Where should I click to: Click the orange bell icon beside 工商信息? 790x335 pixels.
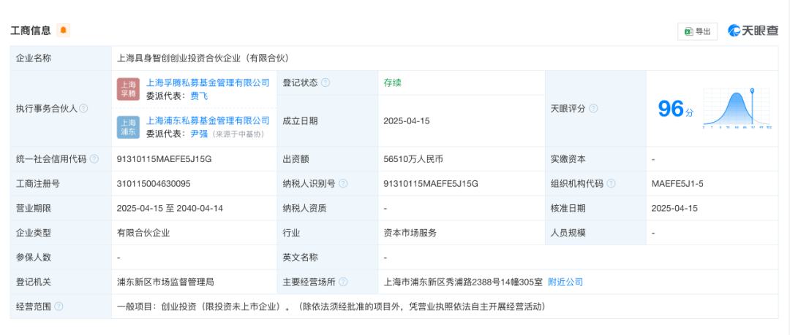(64, 30)
